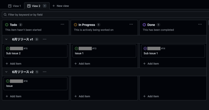Collapse the 6月リリース v2 group
Viewport: 209px width, 110px height.
[6, 72]
